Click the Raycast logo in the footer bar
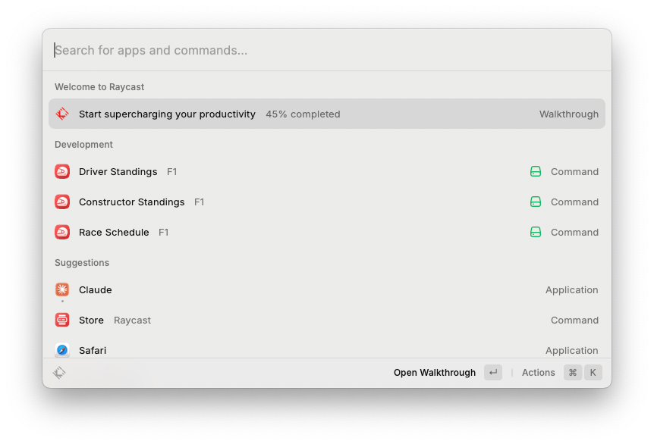The height and width of the screenshot is (444, 654). (x=59, y=373)
